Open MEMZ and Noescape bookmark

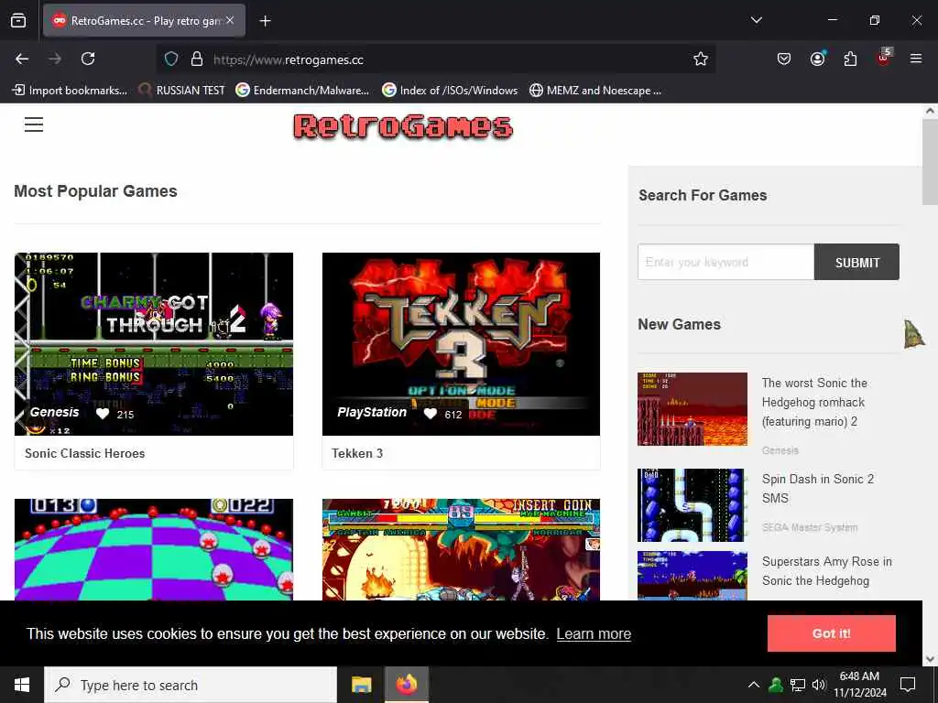(x=595, y=91)
